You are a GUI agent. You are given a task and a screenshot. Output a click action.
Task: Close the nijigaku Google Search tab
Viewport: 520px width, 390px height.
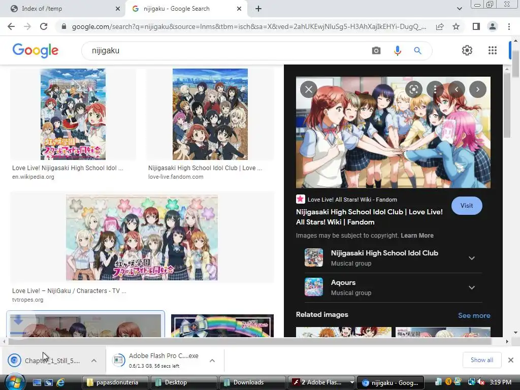coord(239,9)
